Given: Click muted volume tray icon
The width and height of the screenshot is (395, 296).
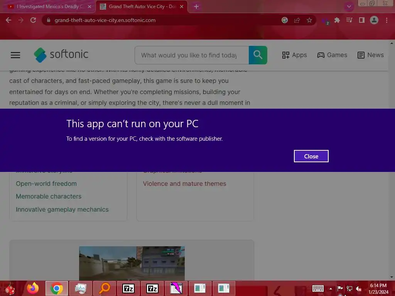Looking at the screenshot, I should click(359, 288).
